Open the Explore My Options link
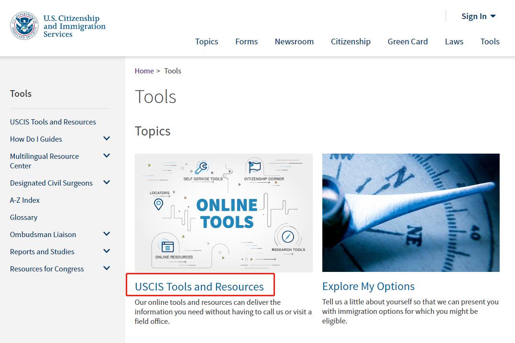This screenshot has height=343, width=515. click(368, 286)
